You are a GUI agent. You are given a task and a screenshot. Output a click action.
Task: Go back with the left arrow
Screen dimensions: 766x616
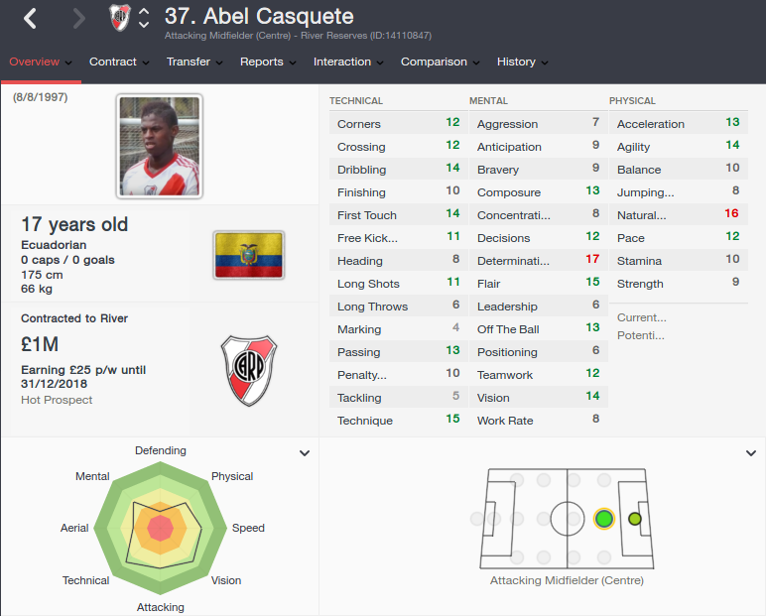click(x=30, y=19)
